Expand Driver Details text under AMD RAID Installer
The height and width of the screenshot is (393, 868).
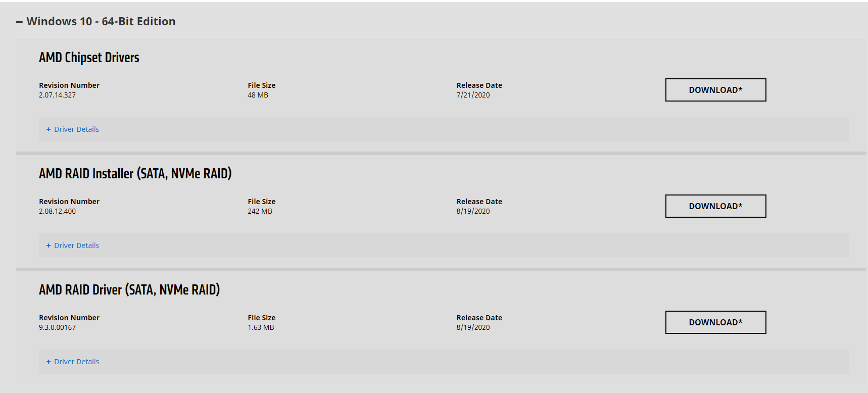[x=76, y=245]
